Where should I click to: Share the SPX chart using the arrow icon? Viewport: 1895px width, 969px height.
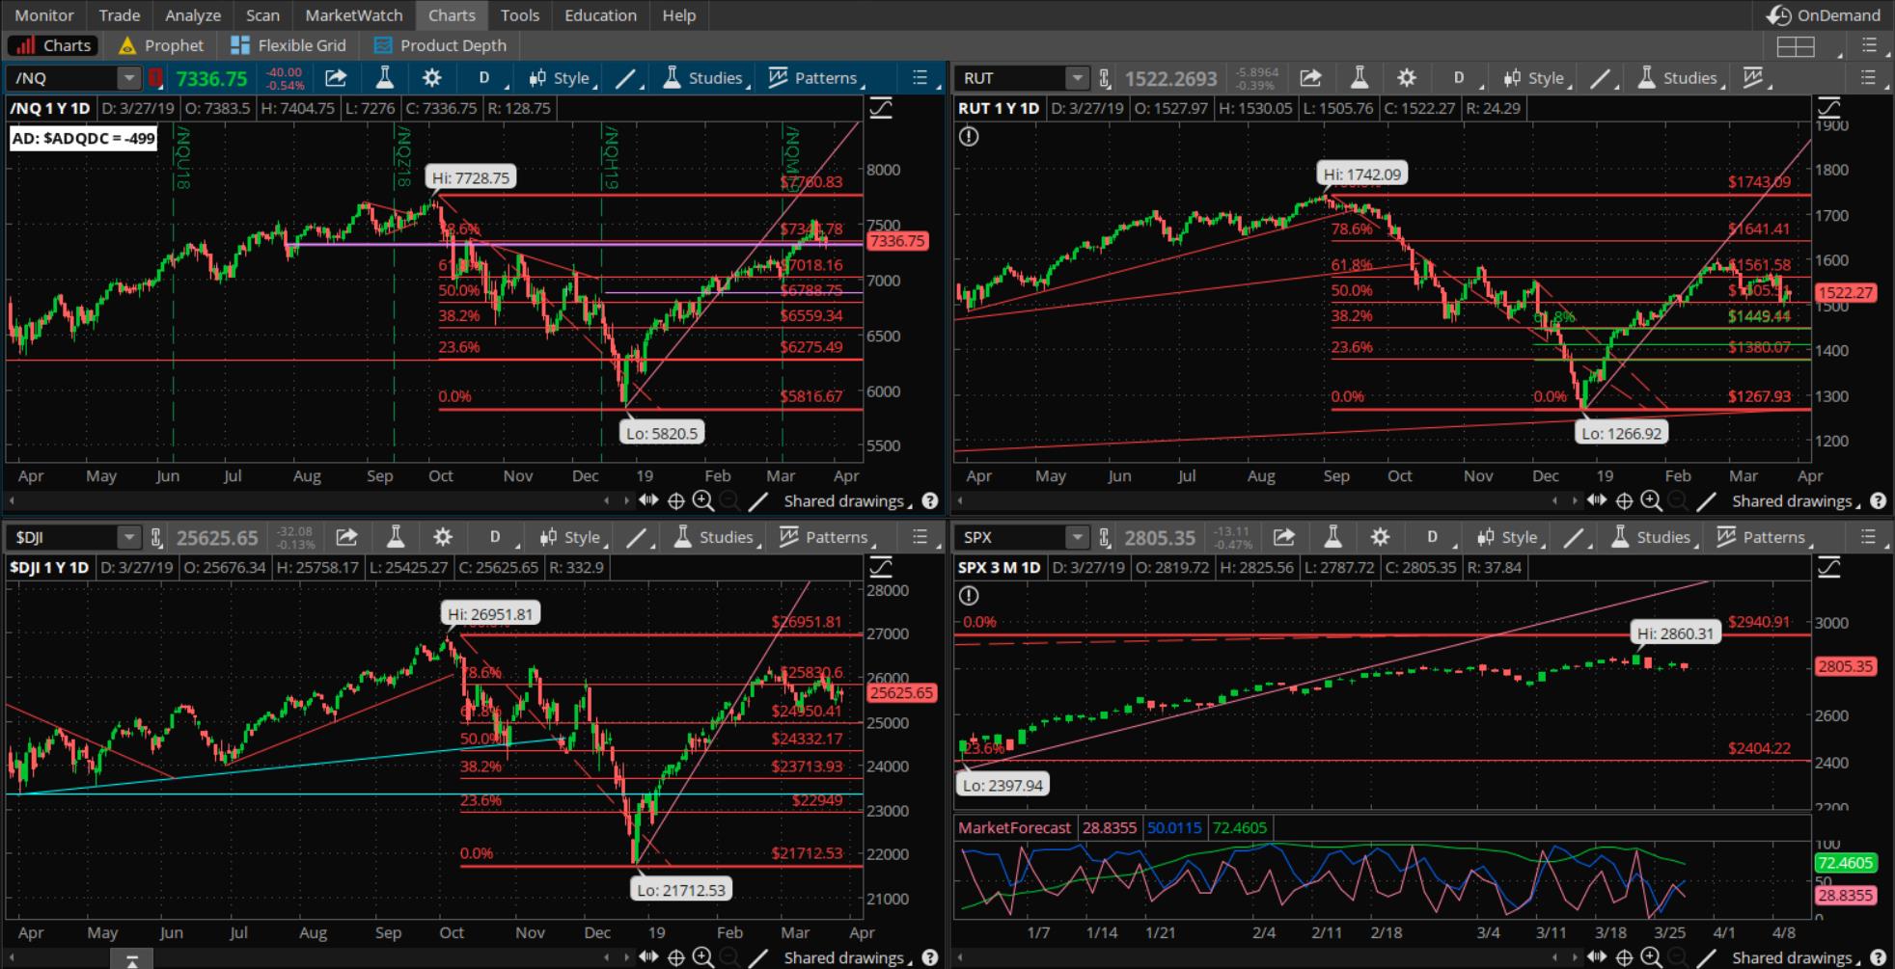(1284, 537)
